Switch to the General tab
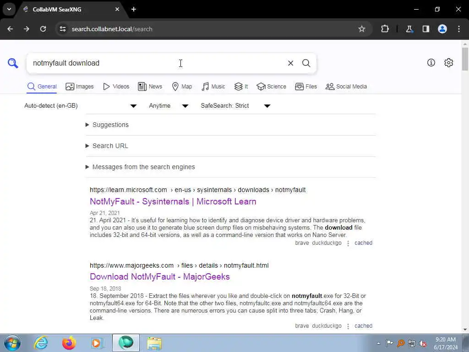The height and width of the screenshot is (352, 469). pyautogui.click(x=42, y=87)
